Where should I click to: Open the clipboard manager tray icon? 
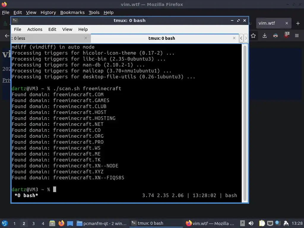[x=262, y=223]
